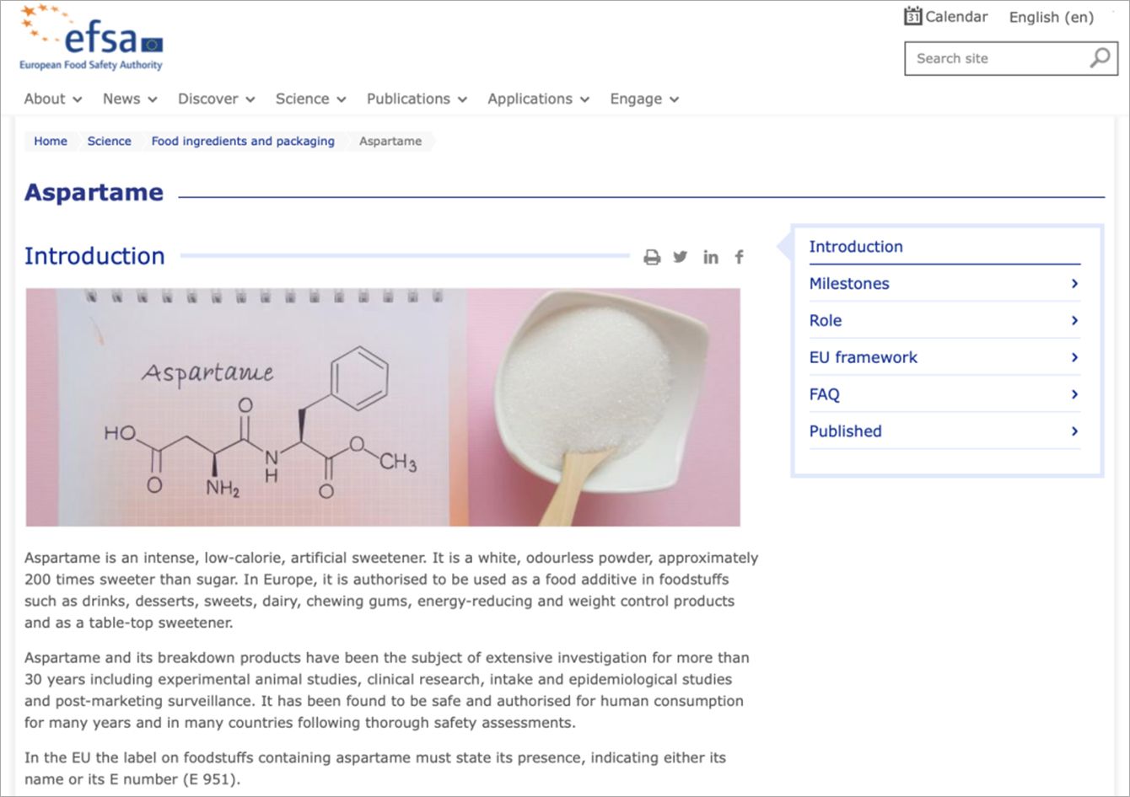Viewport: 1130px width, 797px height.
Task: Expand the Publications dropdown menu
Action: (416, 99)
